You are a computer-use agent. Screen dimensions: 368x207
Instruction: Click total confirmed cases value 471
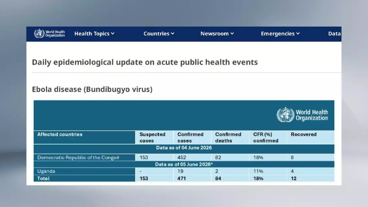(181, 178)
